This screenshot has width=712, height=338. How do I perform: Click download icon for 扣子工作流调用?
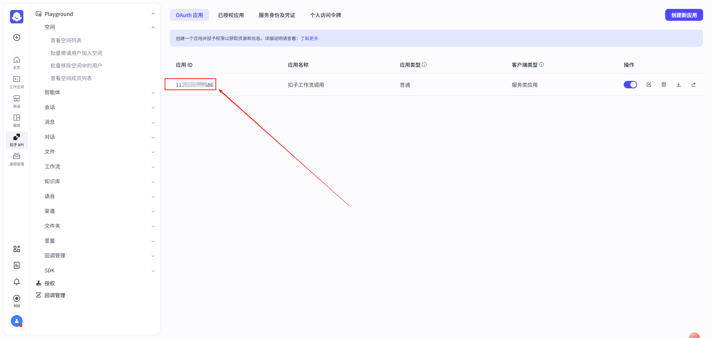point(679,85)
